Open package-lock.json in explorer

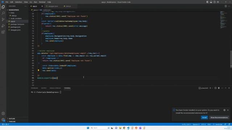(x=17, y=24)
